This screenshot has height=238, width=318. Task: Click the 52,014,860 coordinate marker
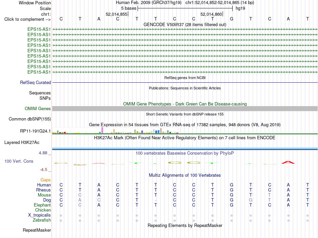click(x=211, y=14)
